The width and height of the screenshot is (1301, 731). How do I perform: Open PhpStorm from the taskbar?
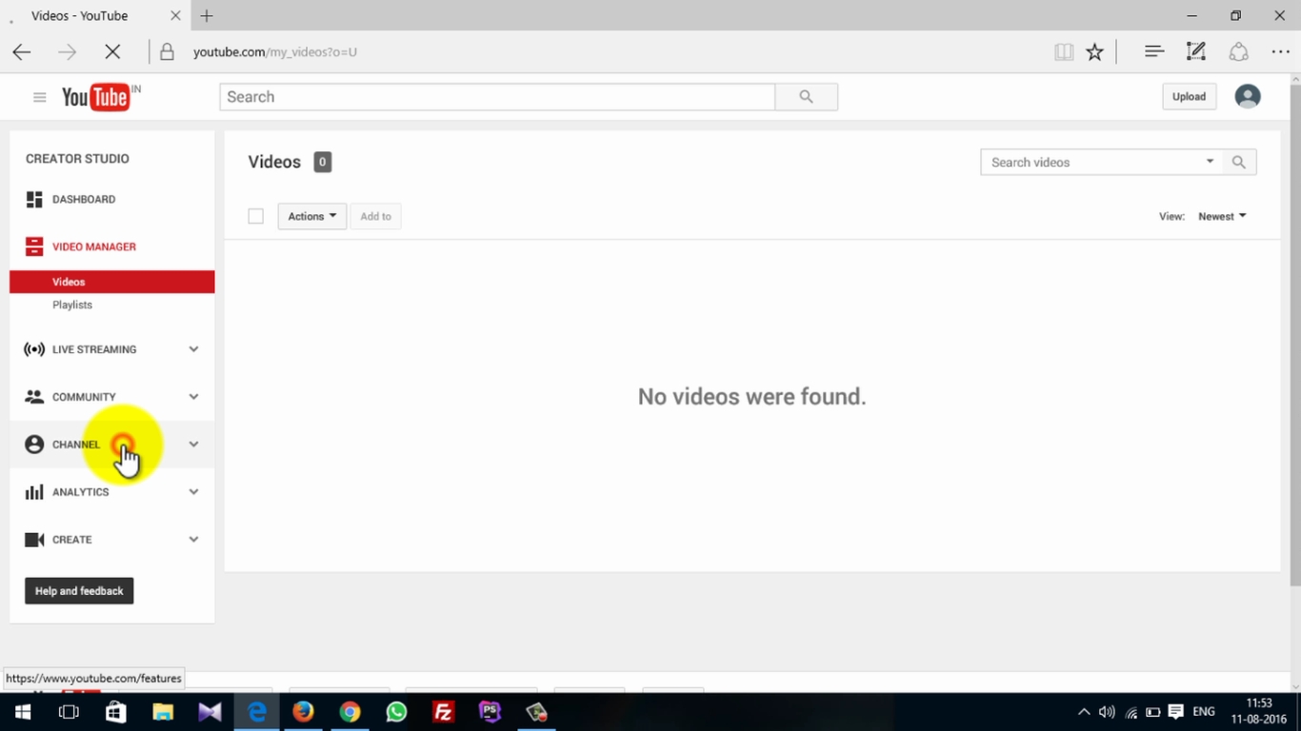click(x=490, y=712)
